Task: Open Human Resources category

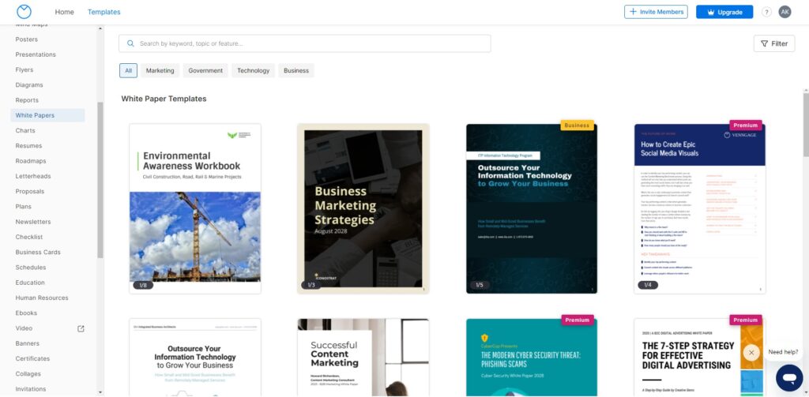Action: [x=42, y=298]
